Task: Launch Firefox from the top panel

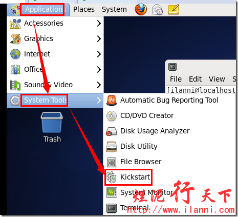Action: (141, 9)
